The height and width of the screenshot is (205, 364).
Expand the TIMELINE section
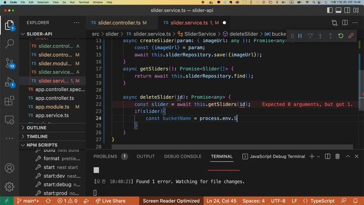pos(37,137)
